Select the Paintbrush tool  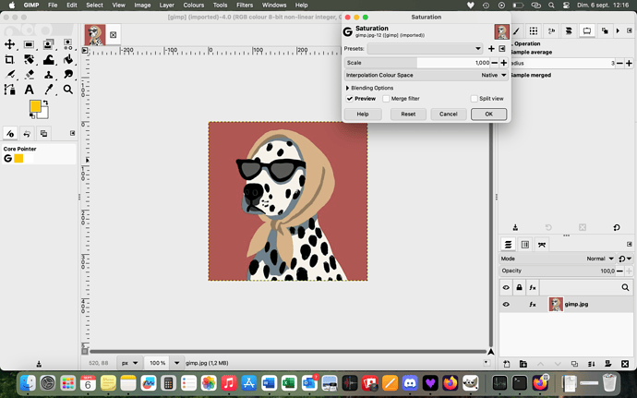9,75
